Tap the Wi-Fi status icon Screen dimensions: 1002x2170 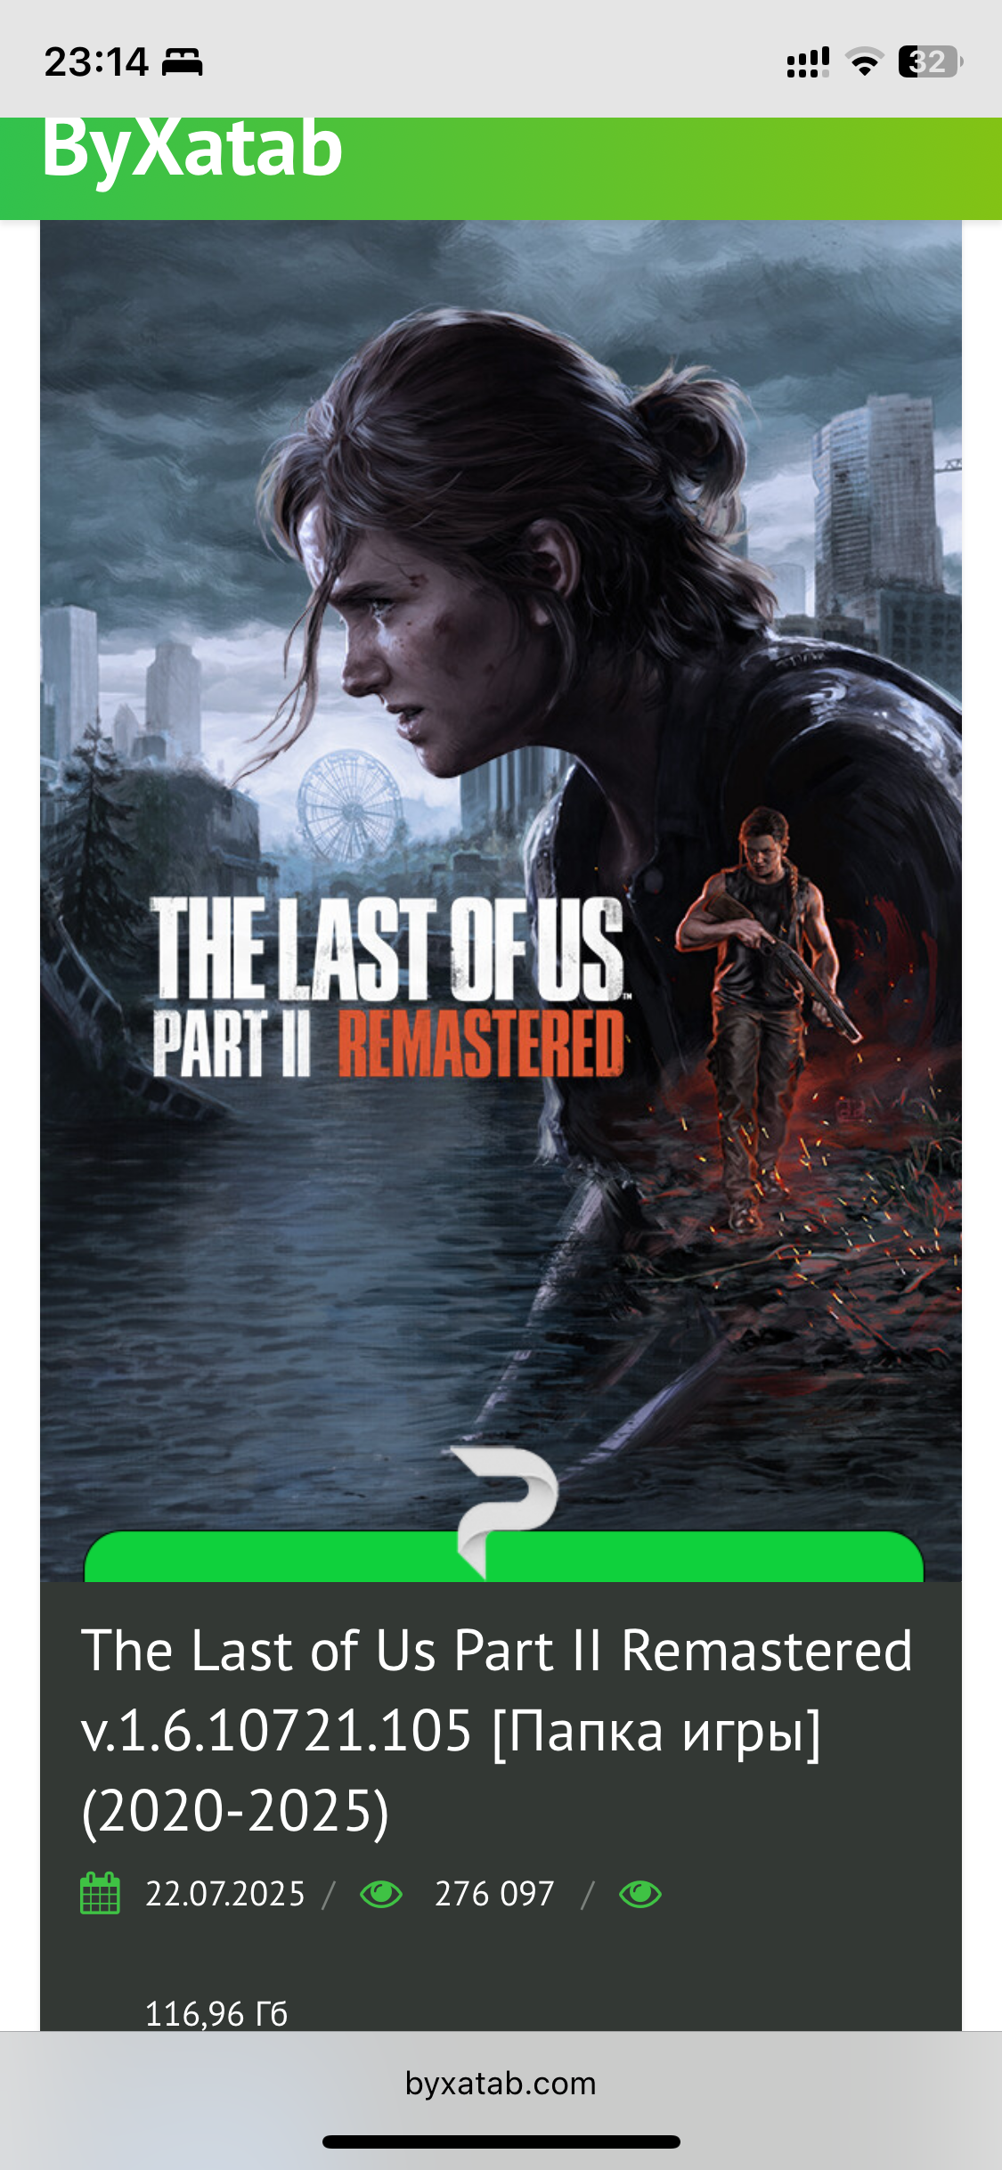click(864, 62)
